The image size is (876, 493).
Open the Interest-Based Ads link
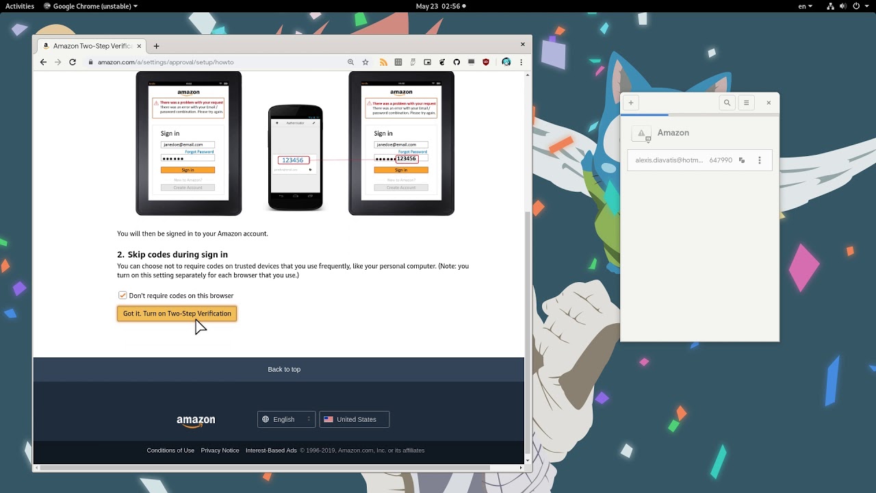271,451
